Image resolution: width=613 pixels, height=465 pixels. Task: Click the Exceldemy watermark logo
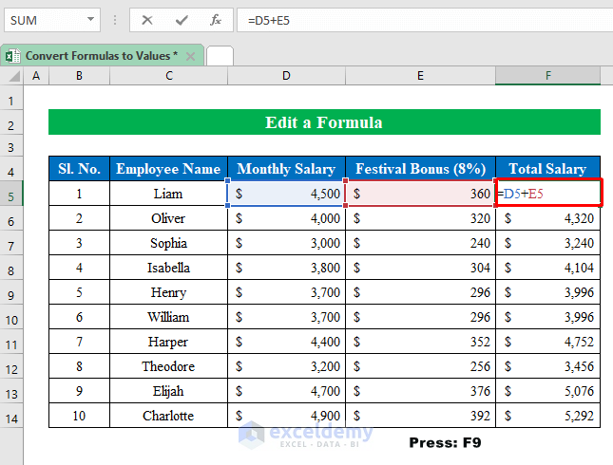tap(251, 436)
